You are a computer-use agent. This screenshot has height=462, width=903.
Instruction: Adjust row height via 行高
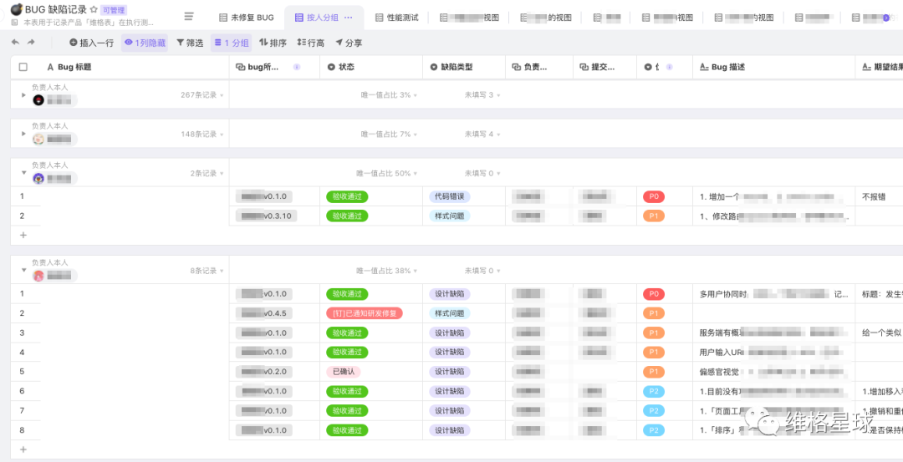point(310,43)
